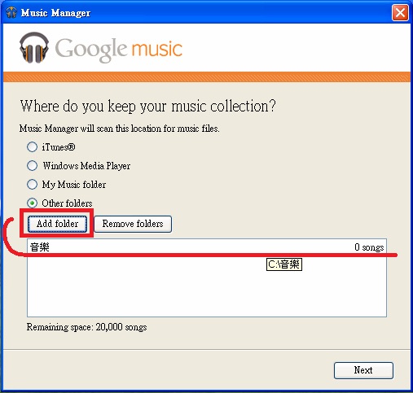Click the "Music Manager" title bar text
This screenshot has height=393, width=413.
coord(55,13)
